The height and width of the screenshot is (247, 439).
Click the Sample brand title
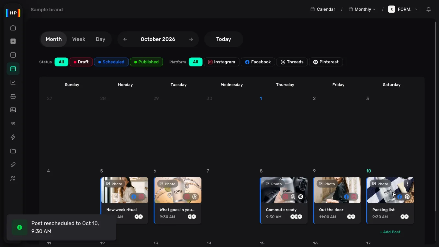[47, 10]
